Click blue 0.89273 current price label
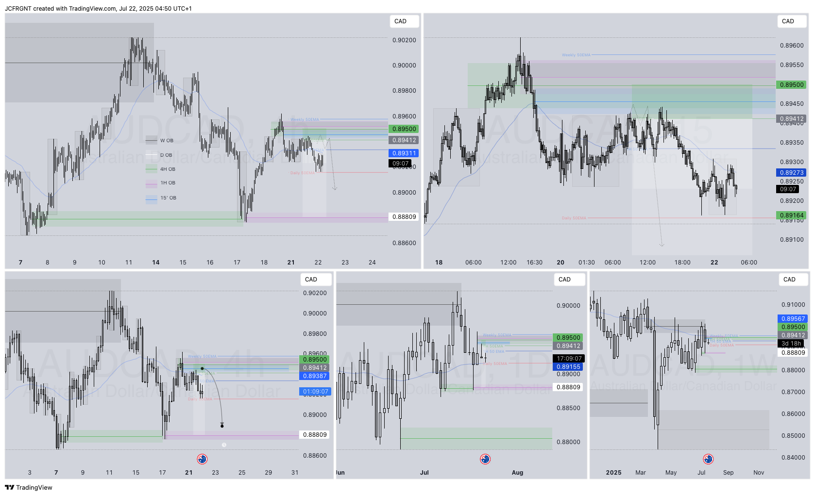Viewport: 815px width, 496px height. point(791,173)
